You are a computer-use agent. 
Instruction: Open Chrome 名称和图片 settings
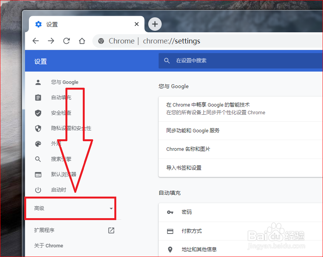pos(241,149)
